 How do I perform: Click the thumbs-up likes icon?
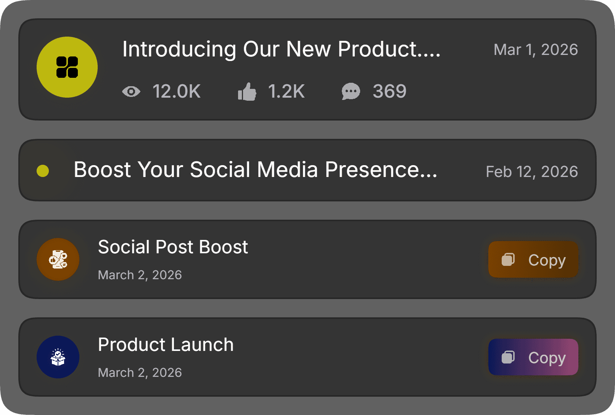247,91
